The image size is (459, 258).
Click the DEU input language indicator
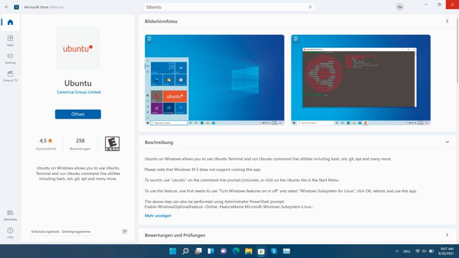pyautogui.click(x=407, y=251)
